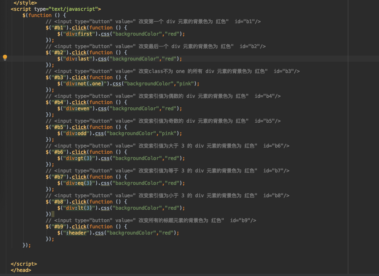The height and width of the screenshot is (276, 379).
Task: Click the "div:even" selector string
Action: click(x=78, y=109)
